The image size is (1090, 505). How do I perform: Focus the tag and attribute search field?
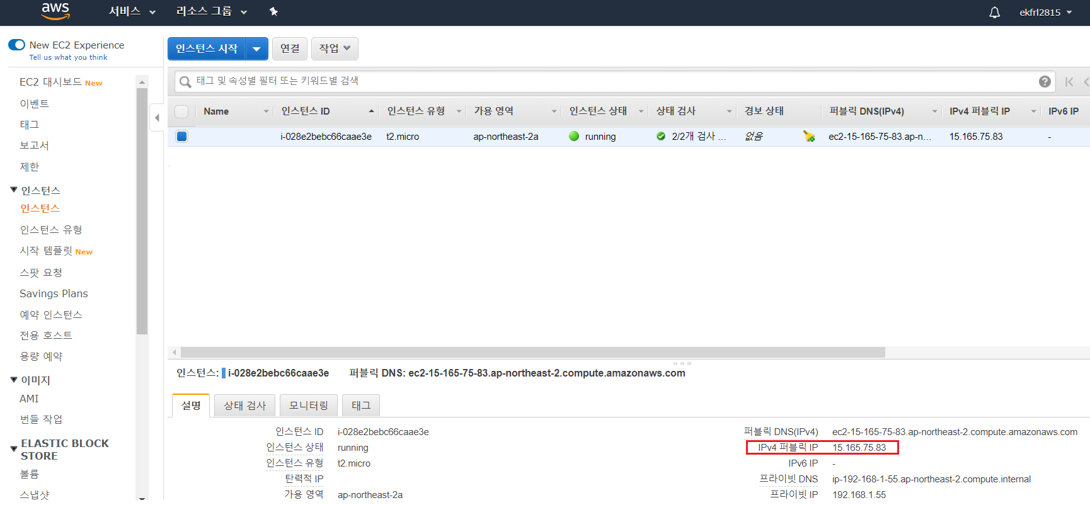[614, 81]
